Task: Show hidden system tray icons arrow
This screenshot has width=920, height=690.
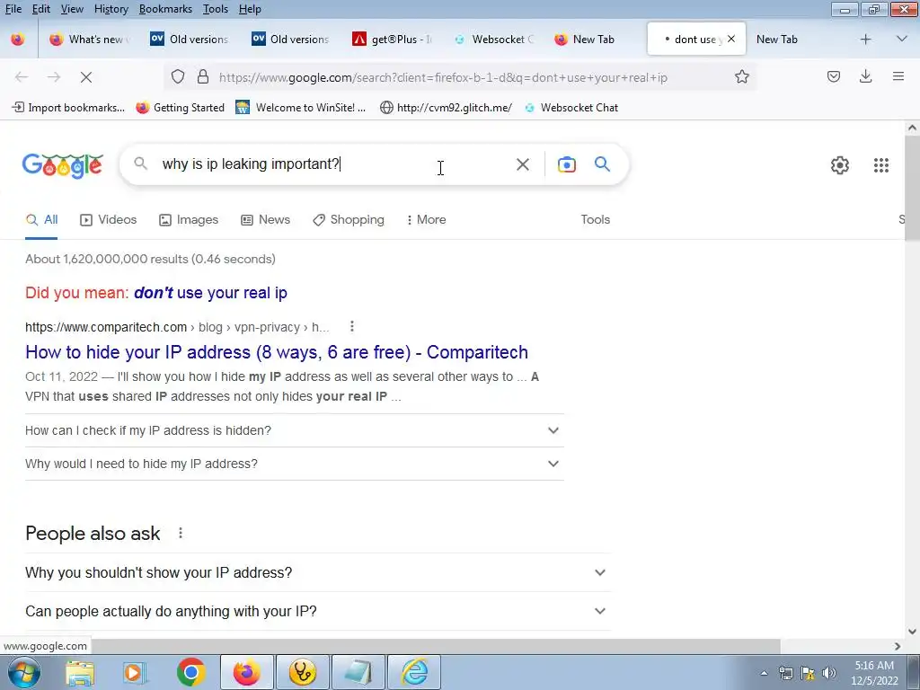Action: [764, 673]
